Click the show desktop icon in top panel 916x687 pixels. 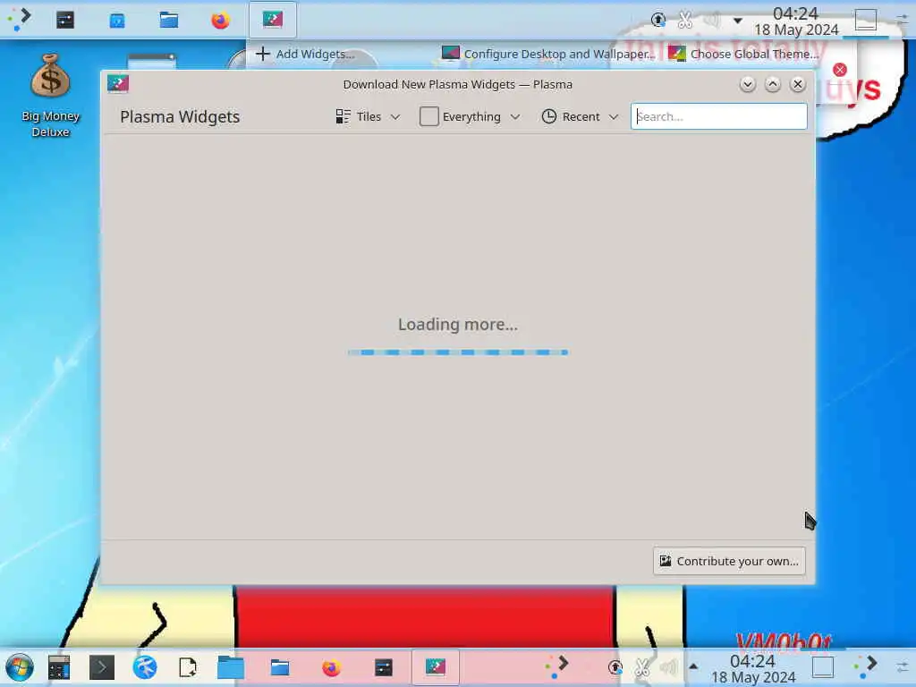coord(866,20)
